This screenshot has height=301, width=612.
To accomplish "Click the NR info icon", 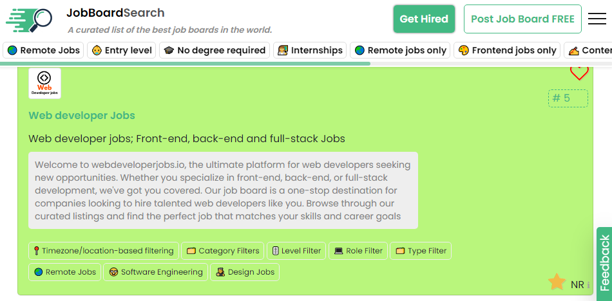I will pos(588,285).
